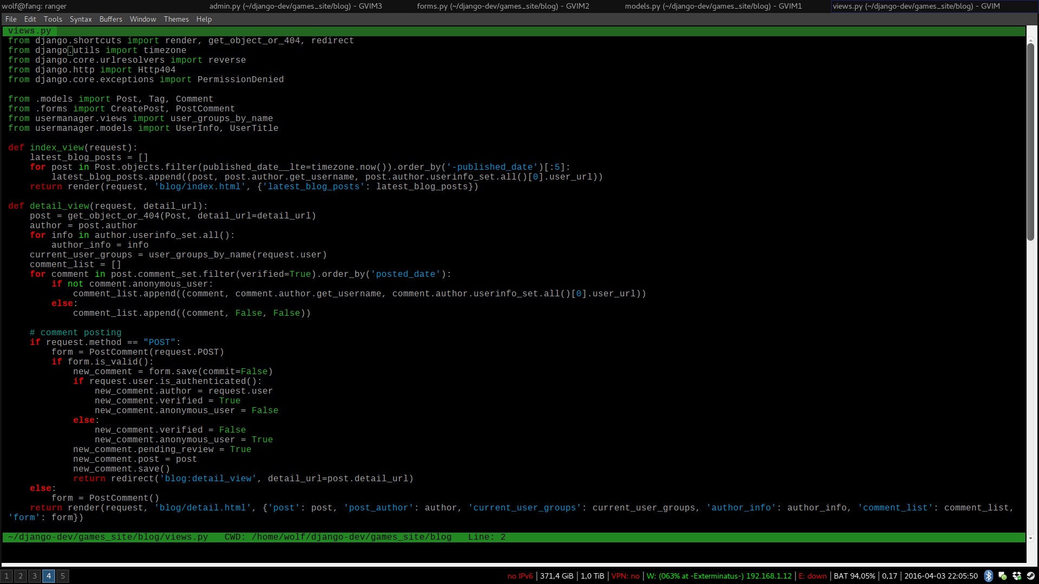The height and width of the screenshot is (584, 1039).
Task: Click 'form = PostComment(request.POST)' line
Action: pos(137,352)
